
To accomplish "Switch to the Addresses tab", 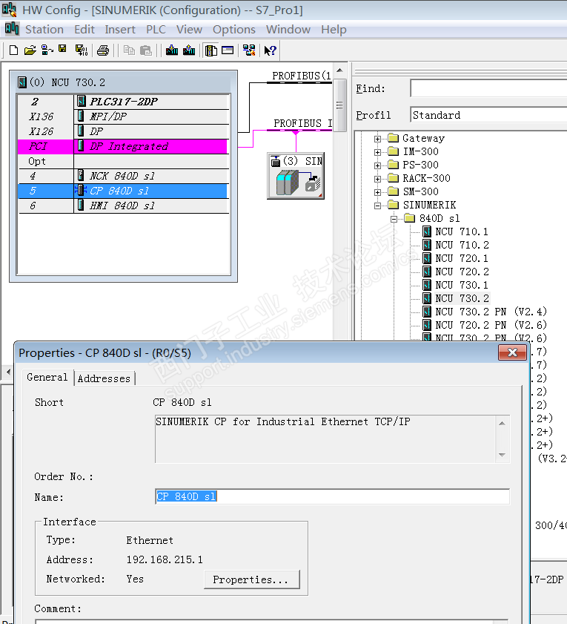I will click(x=104, y=378).
